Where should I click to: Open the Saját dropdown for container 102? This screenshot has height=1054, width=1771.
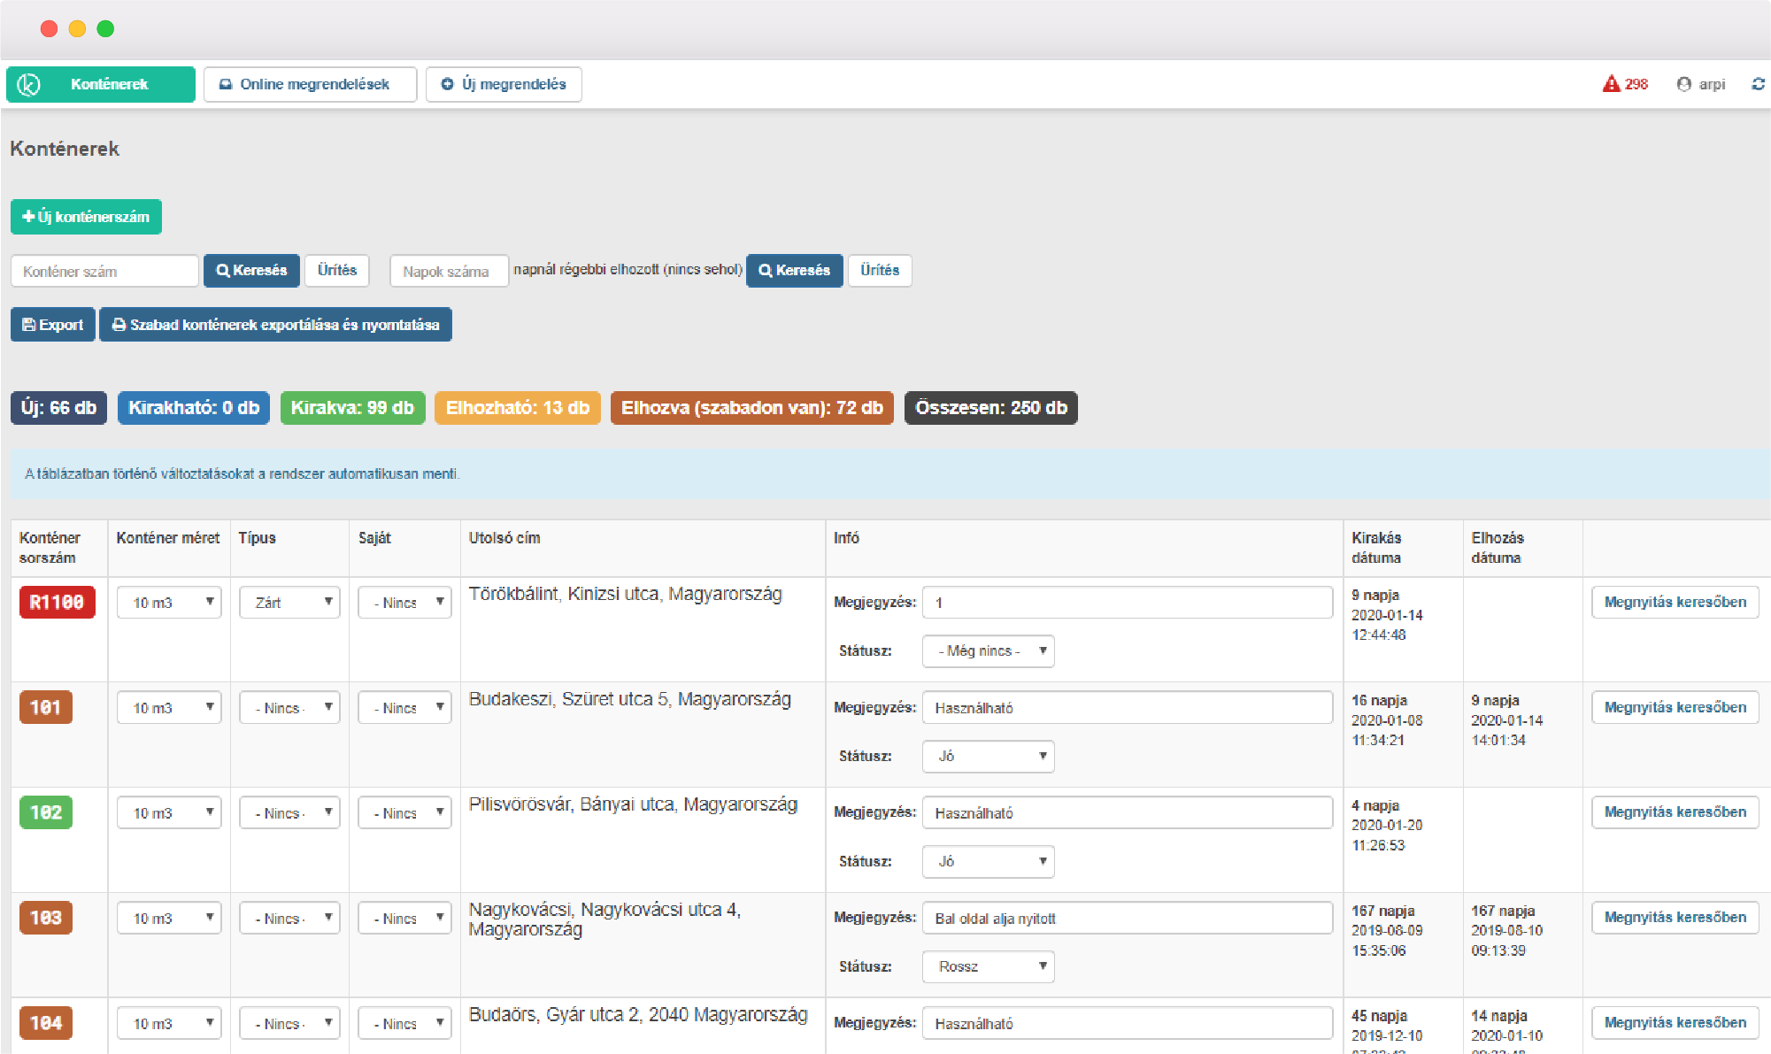(404, 813)
